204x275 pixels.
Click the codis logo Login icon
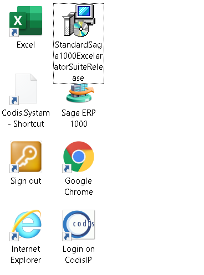(x=79, y=225)
